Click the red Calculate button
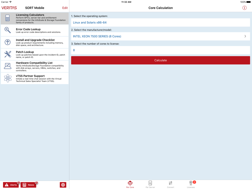This screenshot has width=252, height=189. click(161, 60)
